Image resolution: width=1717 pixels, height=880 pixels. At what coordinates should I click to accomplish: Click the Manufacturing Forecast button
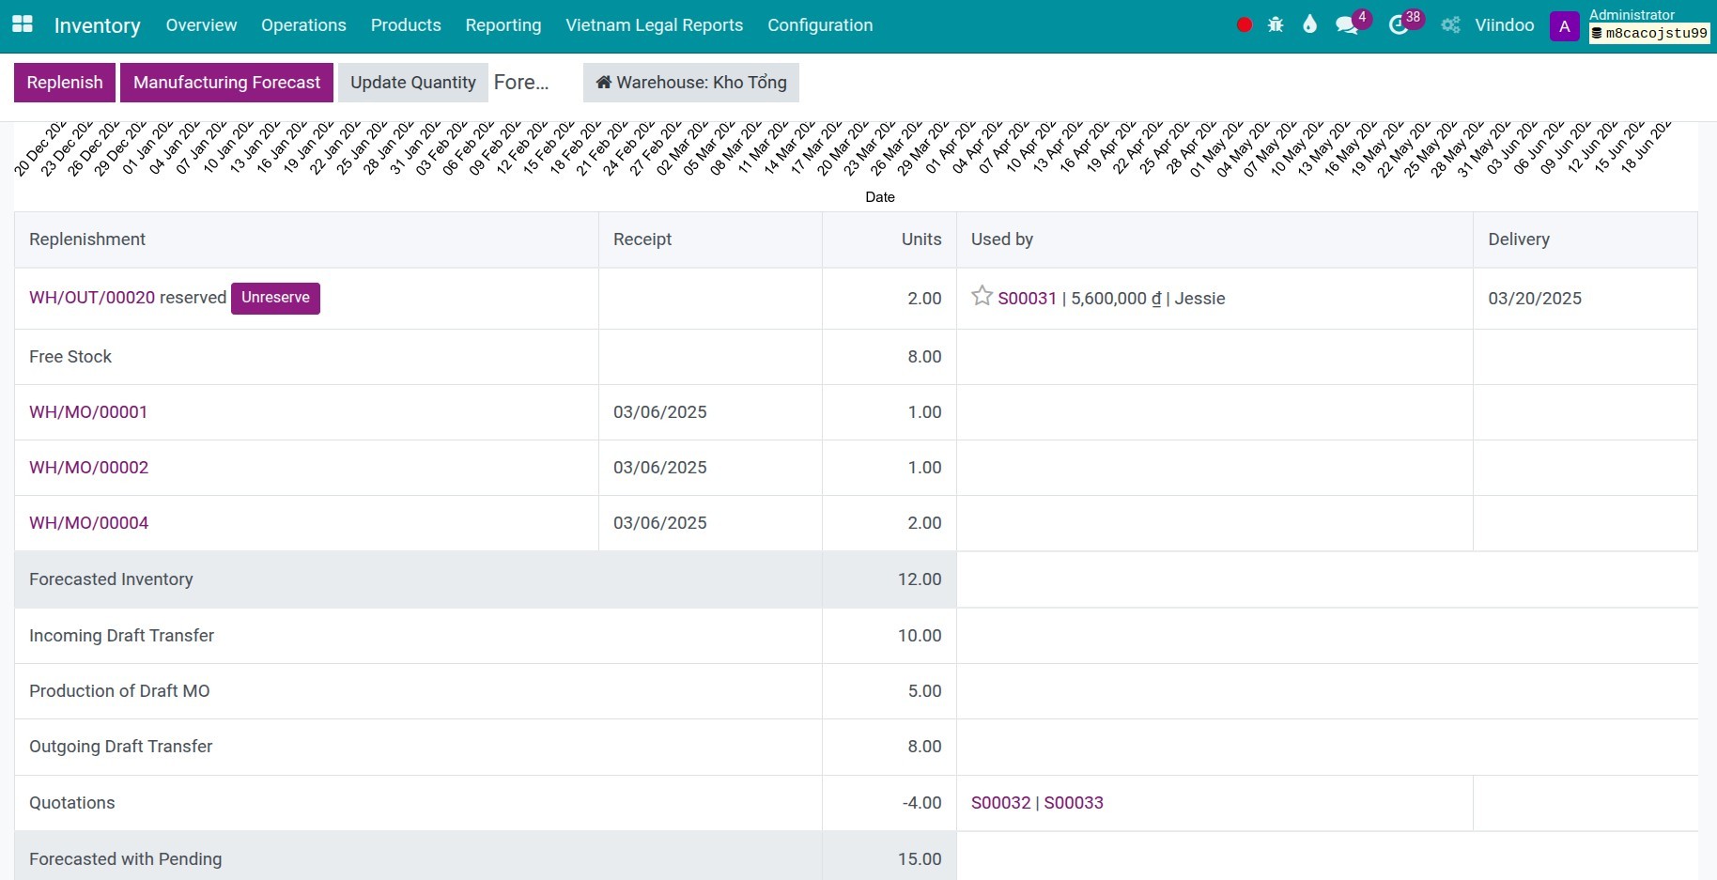[226, 83]
